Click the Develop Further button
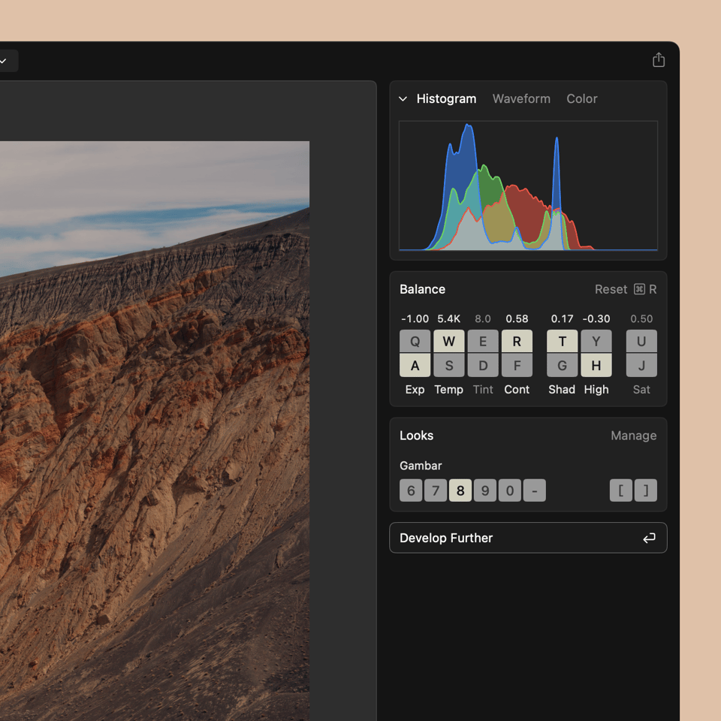 [x=528, y=538]
